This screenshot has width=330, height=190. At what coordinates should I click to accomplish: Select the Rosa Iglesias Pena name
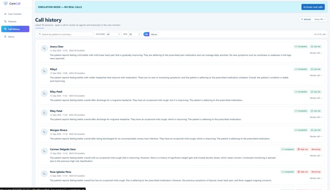(x=61, y=172)
